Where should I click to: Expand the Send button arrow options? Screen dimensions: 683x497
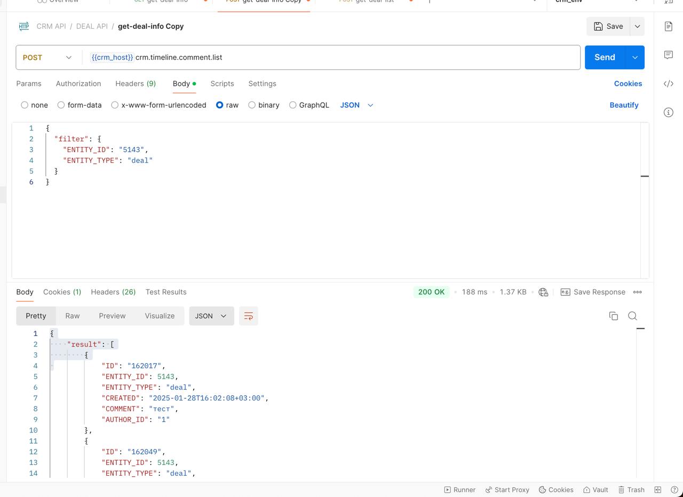pyautogui.click(x=634, y=58)
